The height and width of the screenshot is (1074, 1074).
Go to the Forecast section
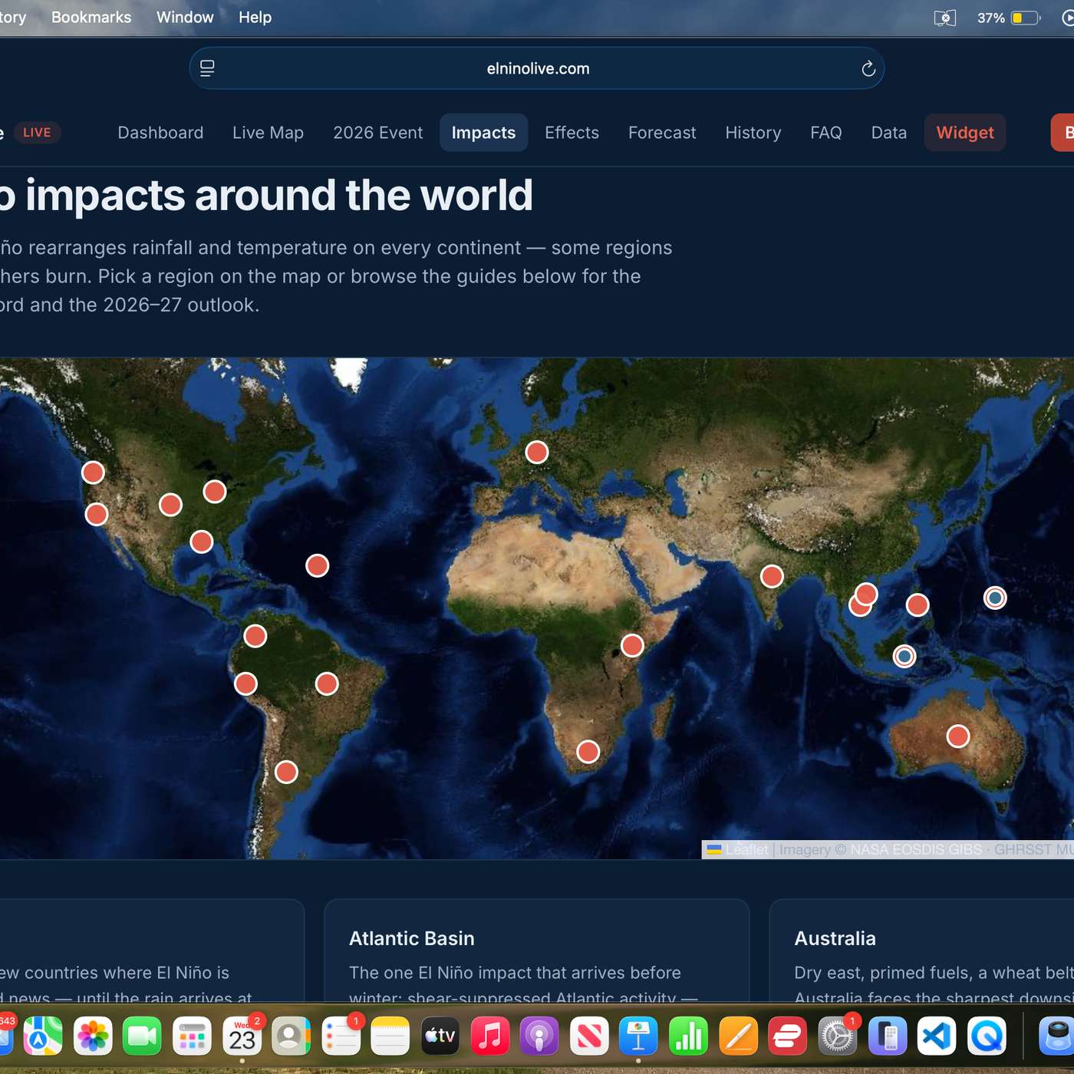(x=662, y=133)
